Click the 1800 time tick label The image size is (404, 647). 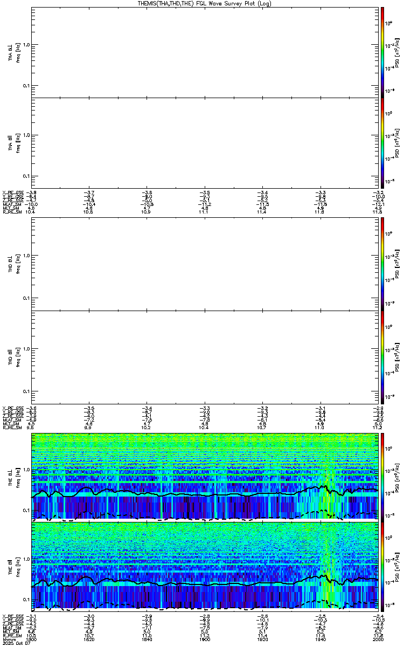pyautogui.click(x=32, y=639)
